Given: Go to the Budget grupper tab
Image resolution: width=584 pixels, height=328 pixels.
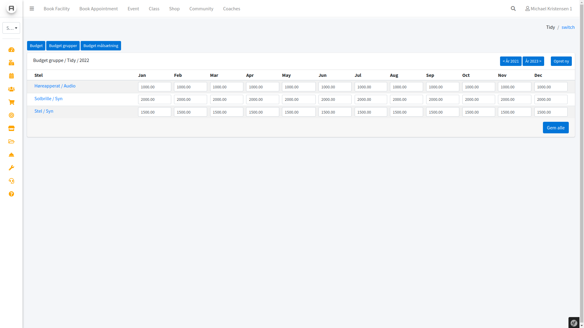Looking at the screenshot, I should [63, 46].
